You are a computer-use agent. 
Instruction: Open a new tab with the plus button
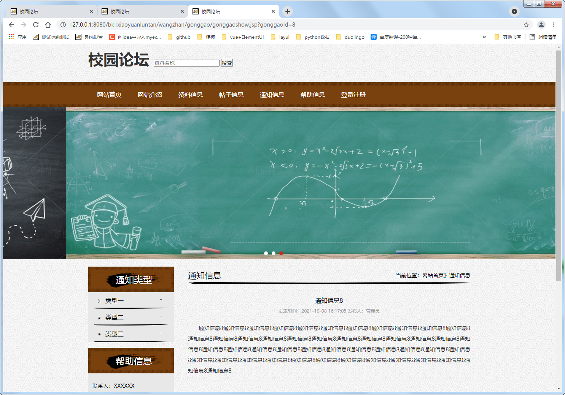(x=288, y=11)
